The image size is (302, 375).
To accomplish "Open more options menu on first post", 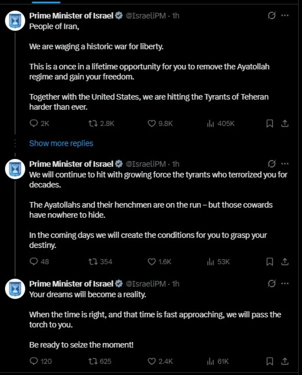I will (x=285, y=16).
